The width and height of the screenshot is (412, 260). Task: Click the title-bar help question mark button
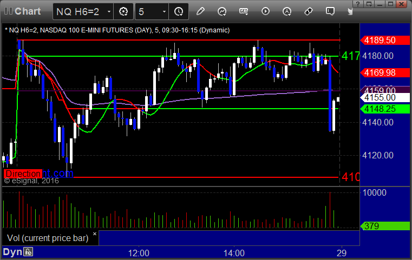[x=358, y=4]
